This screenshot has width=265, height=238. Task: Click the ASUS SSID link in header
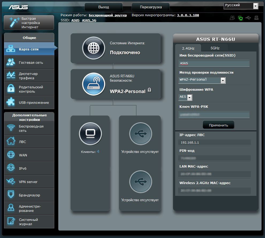[x=75, y=20]
